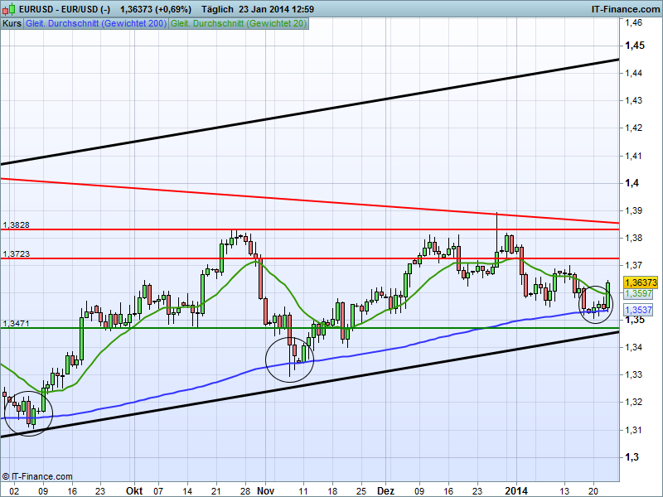Image resolution: width=663 pixels, height=497 pixels.
Task: Click the IT-Finance.com link at top right
Action: (x=623, y=7)
